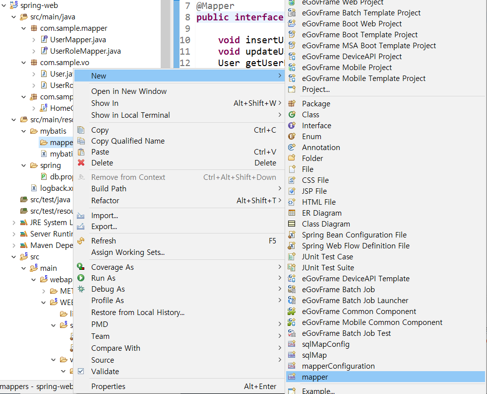Open the Build Path submenu
This screenshot has width=487, height=394.
[180, 189]
